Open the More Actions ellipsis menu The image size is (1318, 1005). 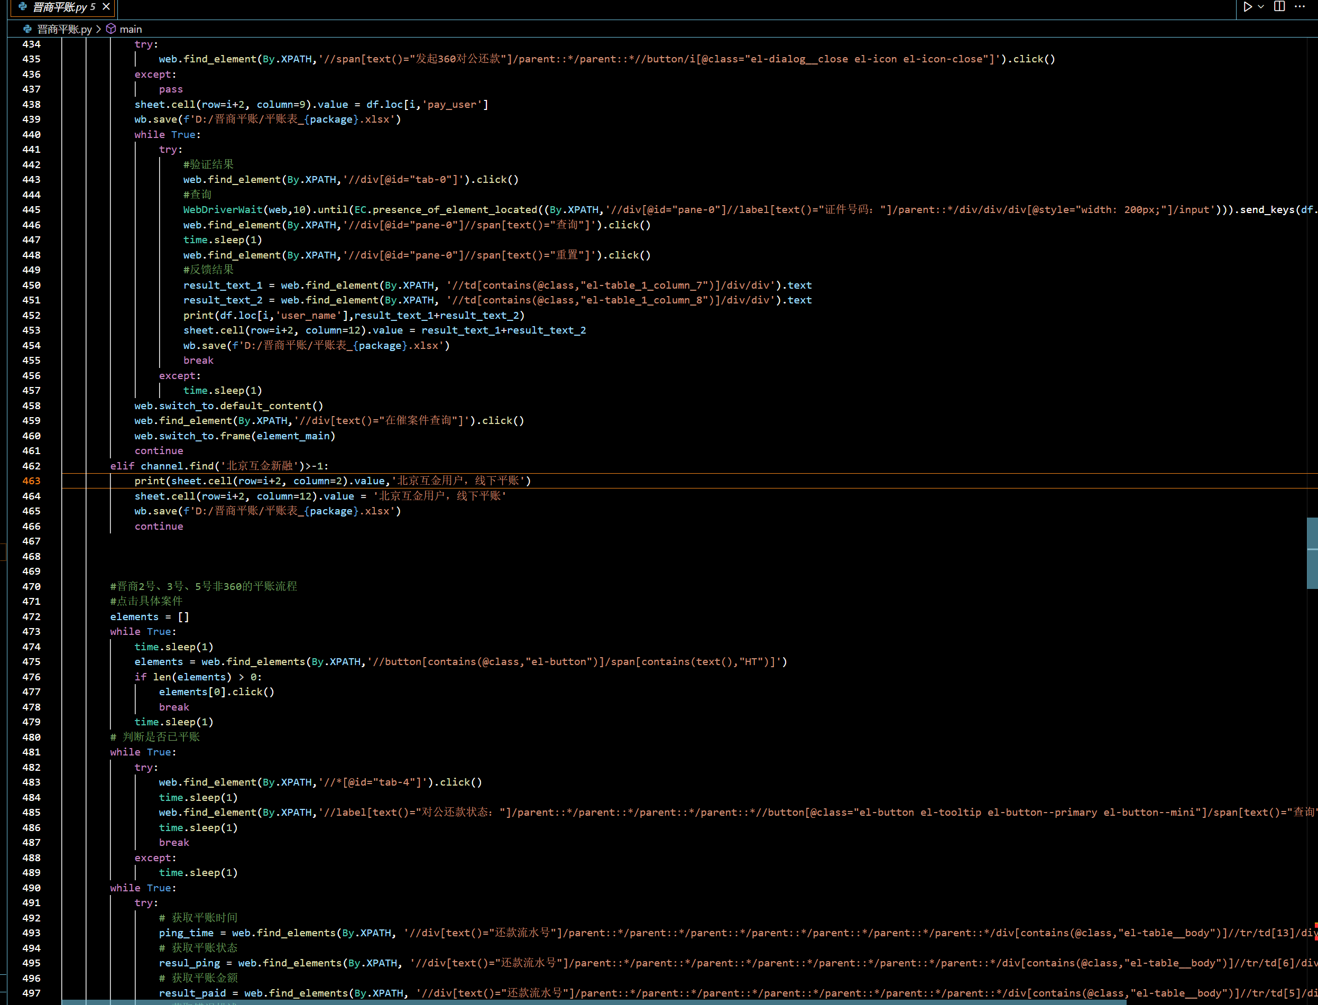[x=1300, y=6]
